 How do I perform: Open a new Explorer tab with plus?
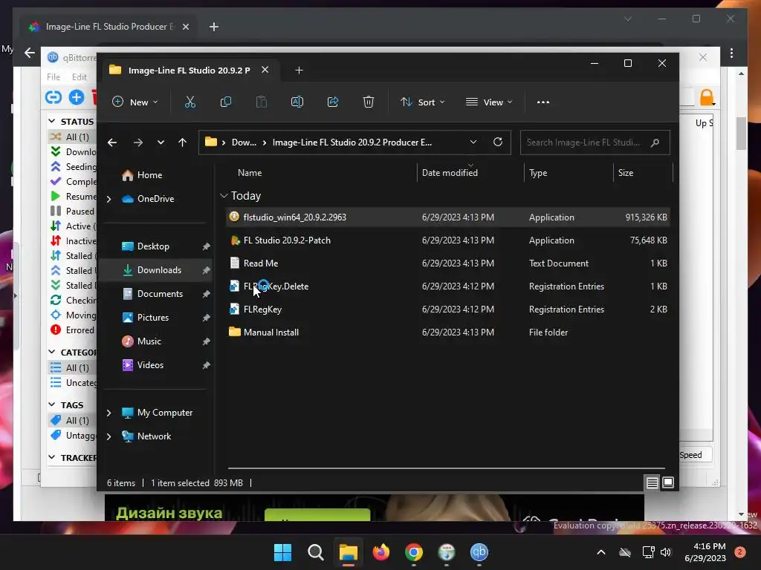tap(299, 71)
